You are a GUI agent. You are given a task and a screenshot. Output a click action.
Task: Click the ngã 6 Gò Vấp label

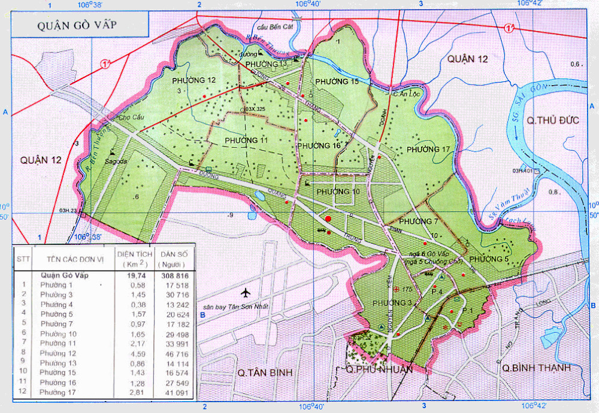(x=429, y=254)
